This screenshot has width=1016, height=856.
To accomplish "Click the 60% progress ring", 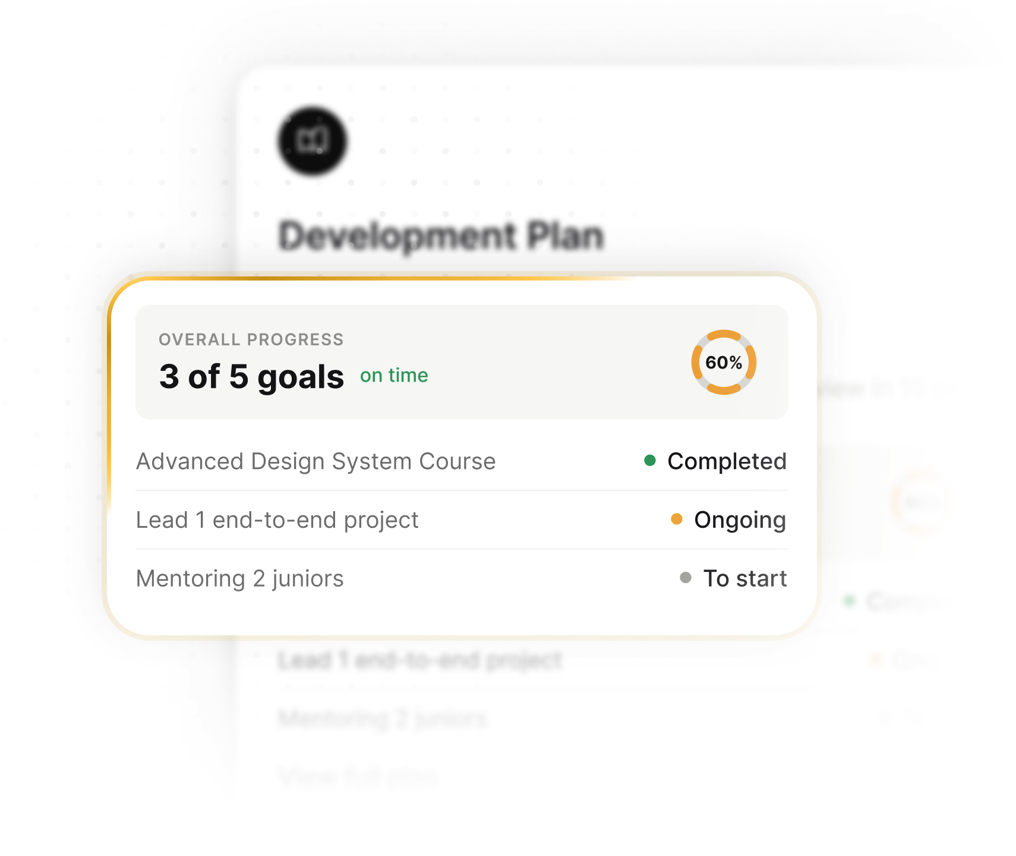I will pos(724,362).
